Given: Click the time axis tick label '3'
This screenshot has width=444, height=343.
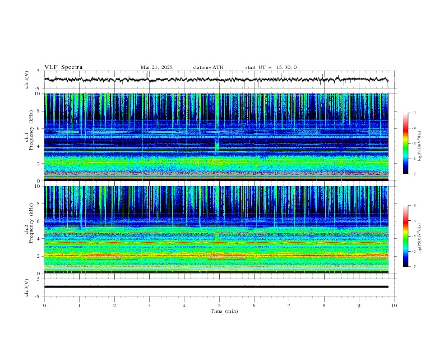Looking at the screenshot, I should click(x=149, y=305).
